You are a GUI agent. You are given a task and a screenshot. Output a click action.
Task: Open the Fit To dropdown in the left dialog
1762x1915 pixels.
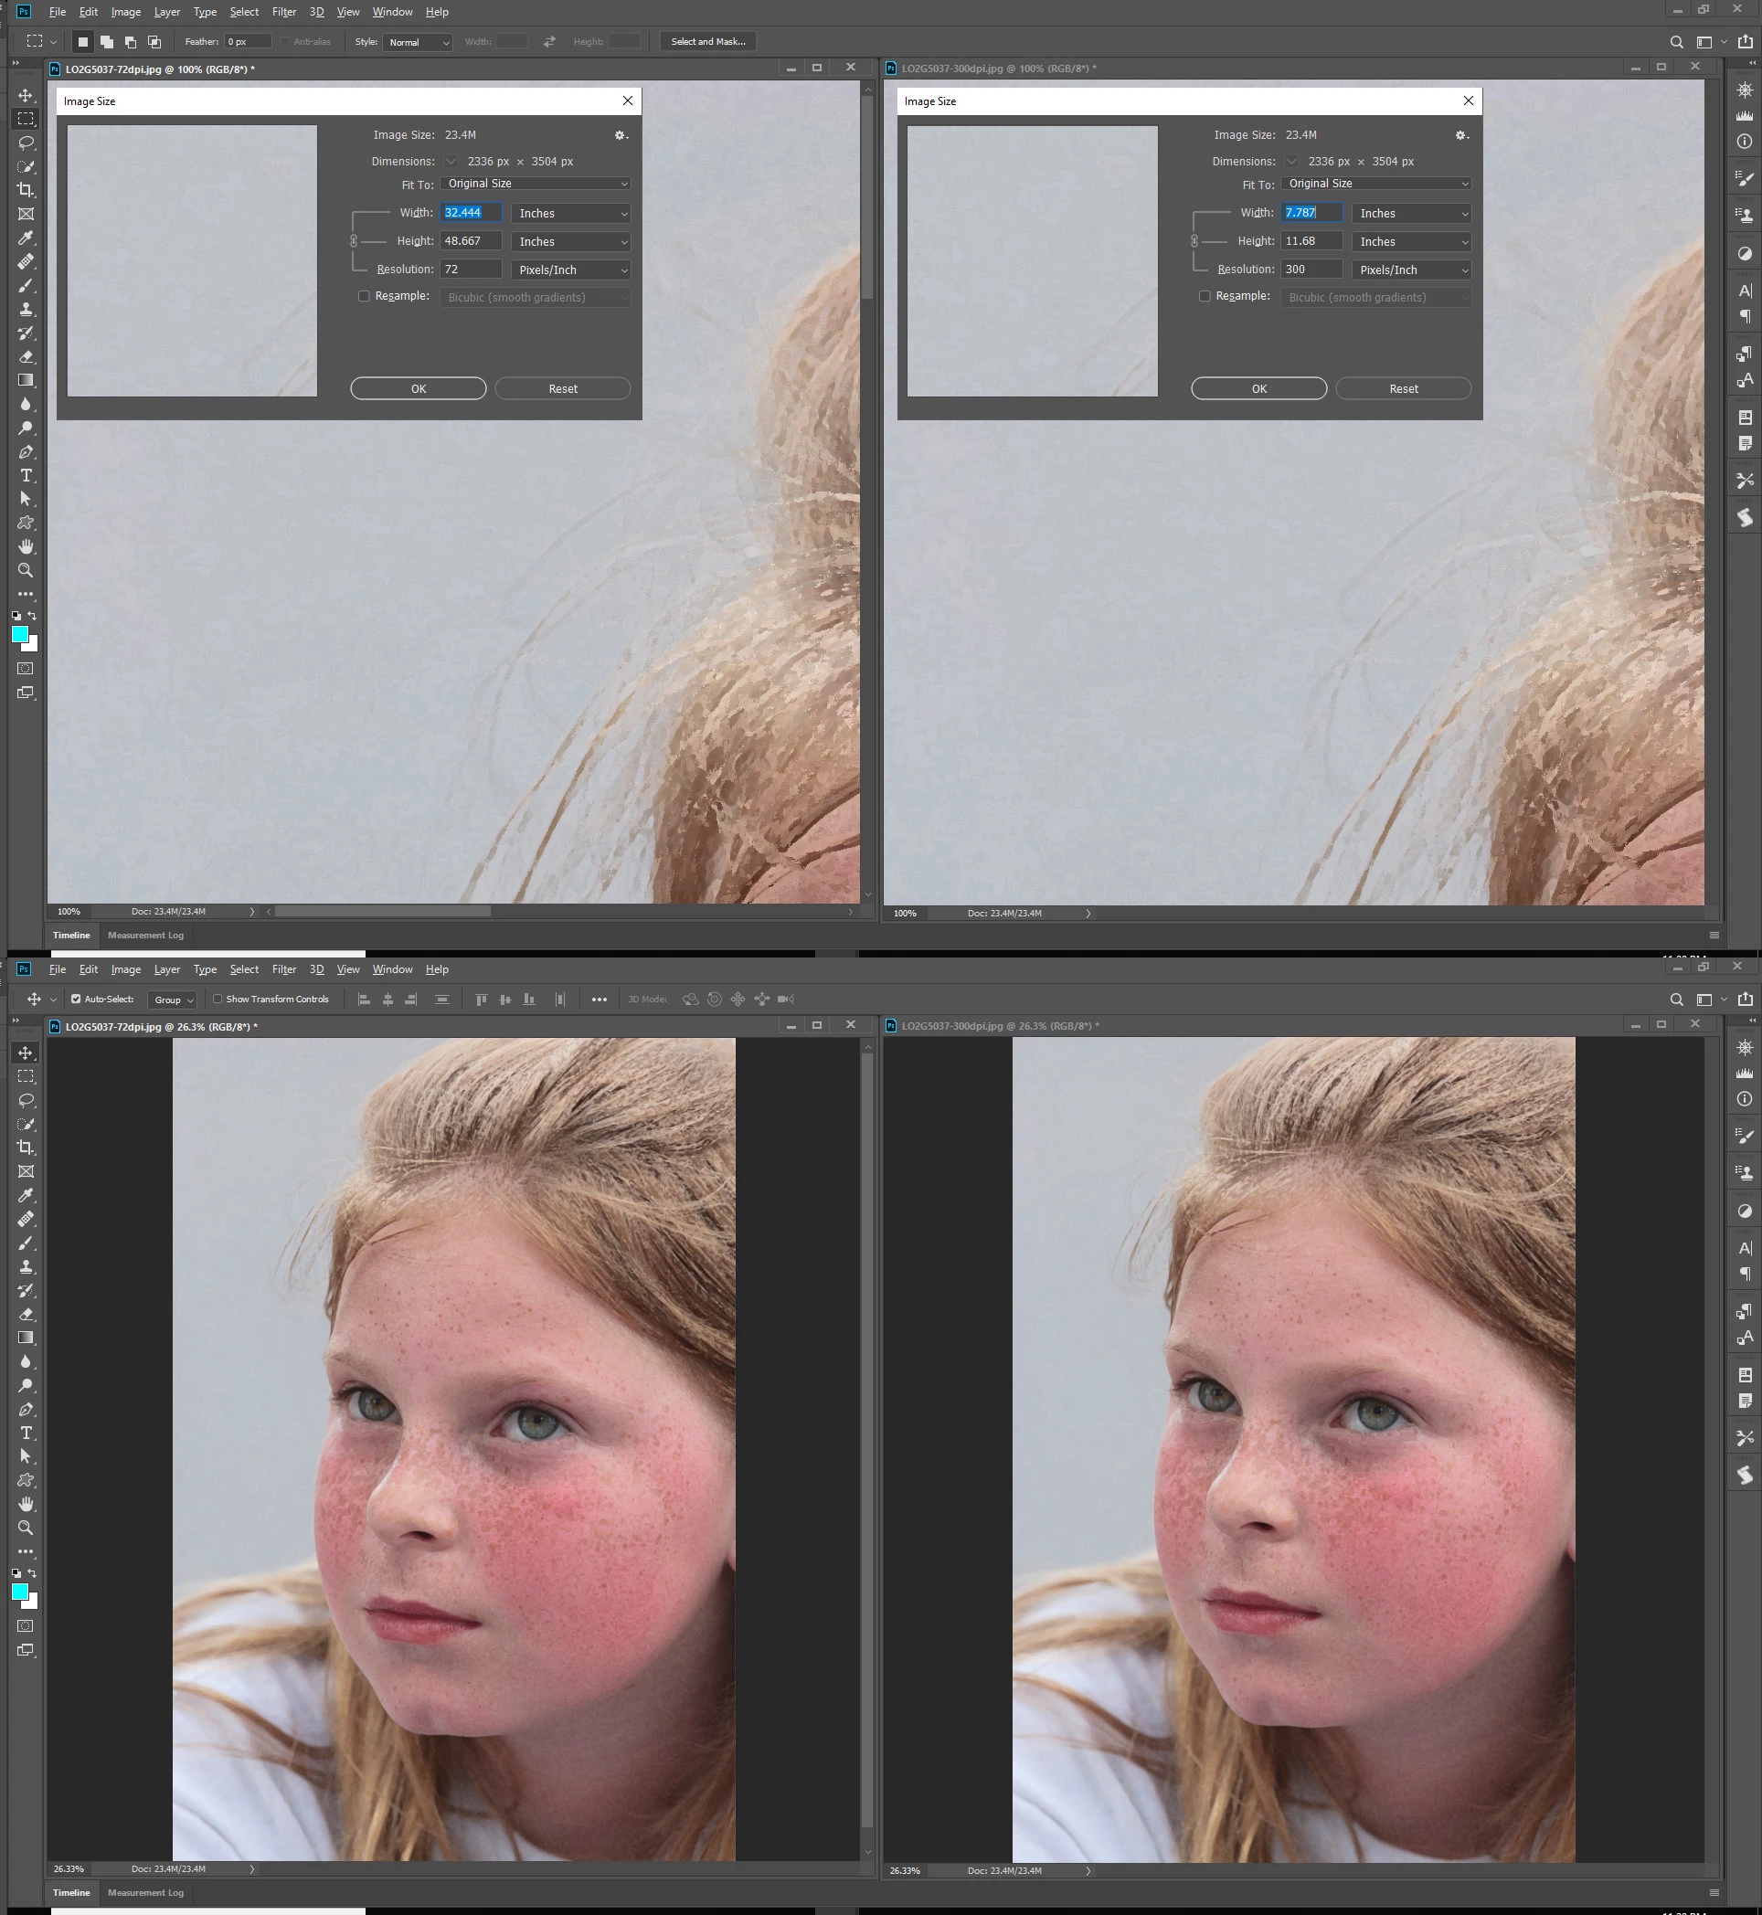(x=536, y=184)
